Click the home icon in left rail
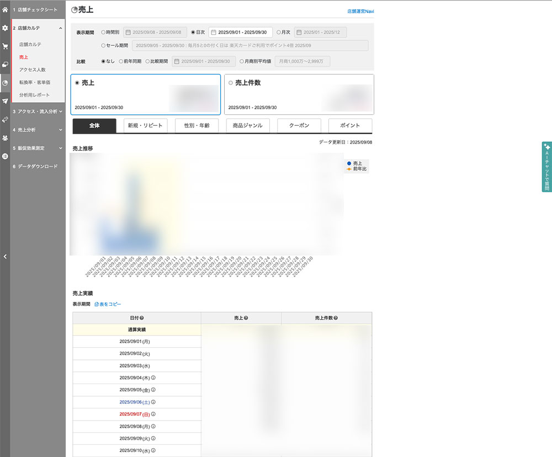Screen dimensions: 552x457 (5, 10)
